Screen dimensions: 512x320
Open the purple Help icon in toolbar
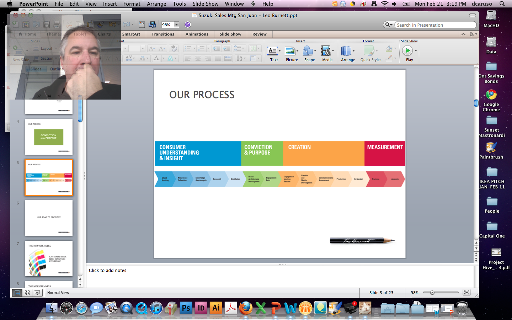188,25
